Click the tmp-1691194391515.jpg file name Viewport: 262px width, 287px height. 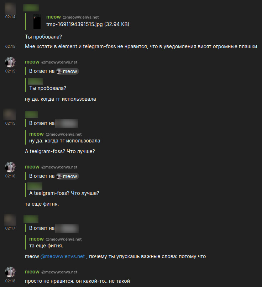coord(88,24)
